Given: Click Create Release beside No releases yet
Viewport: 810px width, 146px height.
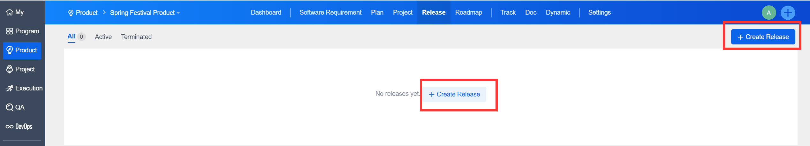Looking at the screenshot, I should coord(454,94).
